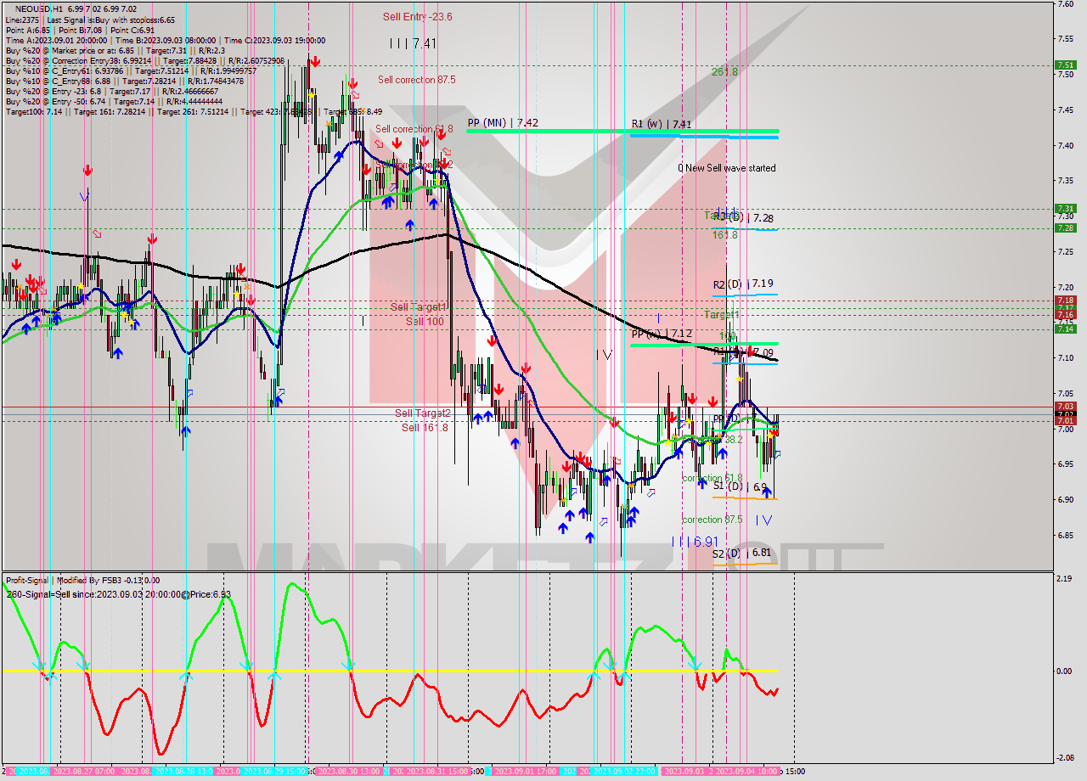Viewport: 1087px width, 781px height.
Task: Click the '2023.08.29 15:00' time axis marker
Action: [x=275, y=771]
